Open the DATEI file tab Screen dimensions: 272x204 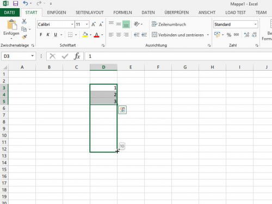(x=10, y=13)
